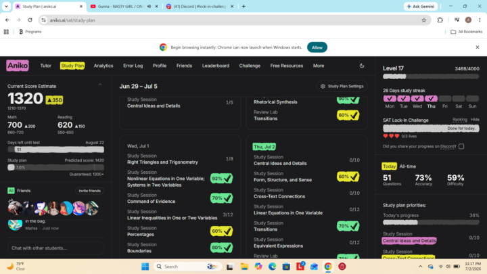
Task: Hide the SAT Lock-In Challenge
Action: click(475, 120)
